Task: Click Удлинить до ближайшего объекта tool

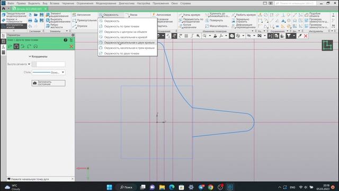Action: coord(217,15)
